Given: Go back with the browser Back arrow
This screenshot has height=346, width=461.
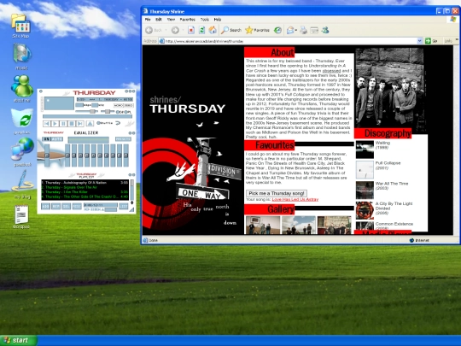Looking at the screenshot, I should tap(149, 30).
